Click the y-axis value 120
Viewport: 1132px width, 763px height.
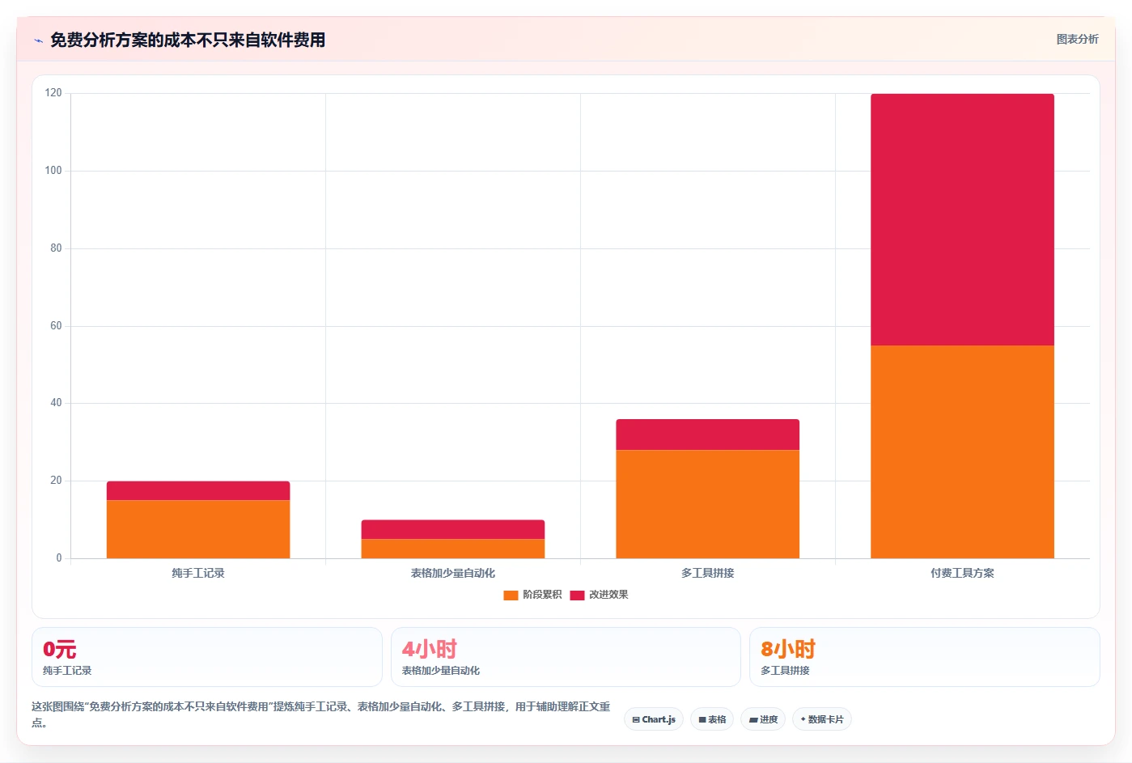coord(53,93)
